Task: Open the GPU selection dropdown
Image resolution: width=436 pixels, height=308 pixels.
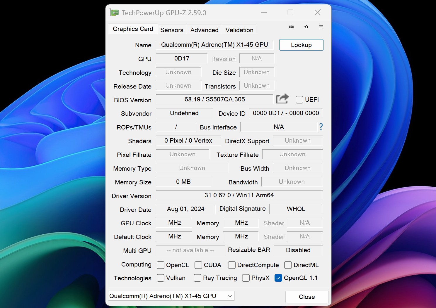Action: 171,296
